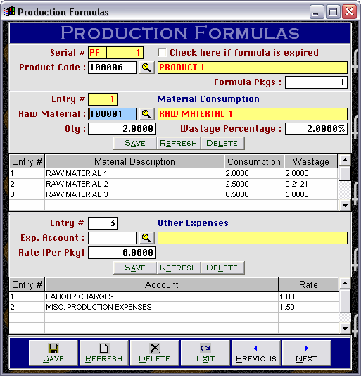Click bottom Refresh button with page icon
This screenshot has width=361, height=376.
click(103, 353)
